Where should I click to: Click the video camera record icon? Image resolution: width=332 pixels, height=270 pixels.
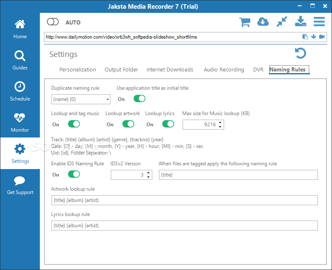tap(322, 37)
